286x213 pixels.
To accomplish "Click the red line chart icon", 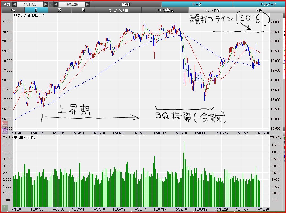I will click(x=5, y=124).
